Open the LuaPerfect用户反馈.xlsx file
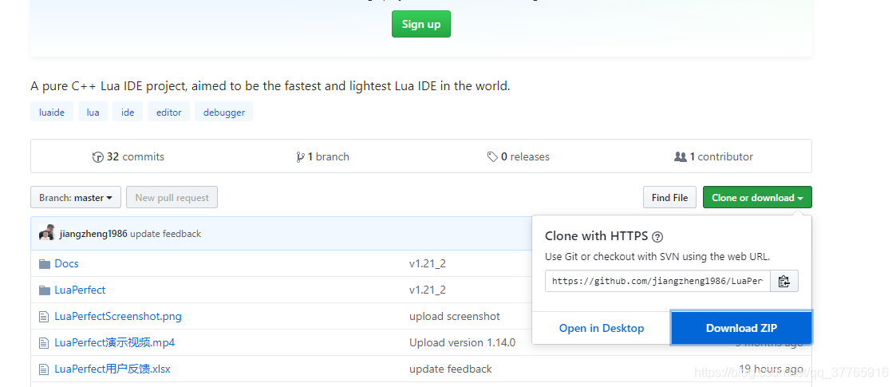This screenshot has width=896, height=387. click(112, 369)
